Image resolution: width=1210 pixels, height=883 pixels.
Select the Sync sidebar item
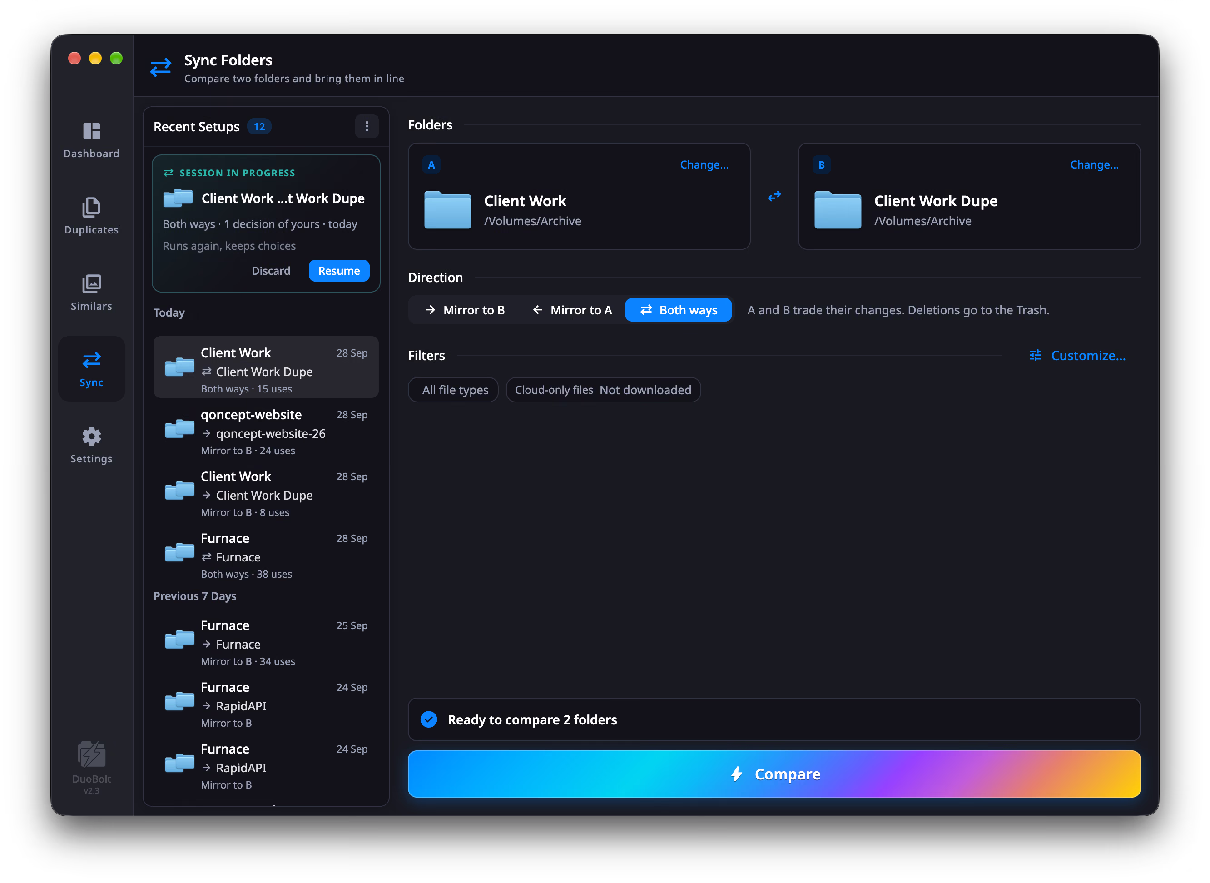tap(91, 369)
